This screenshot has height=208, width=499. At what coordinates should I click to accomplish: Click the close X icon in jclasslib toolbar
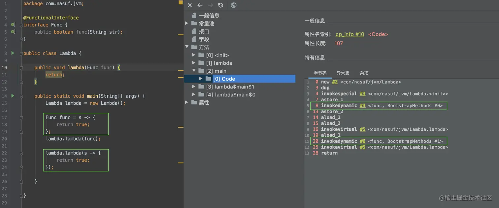(189, 5)
